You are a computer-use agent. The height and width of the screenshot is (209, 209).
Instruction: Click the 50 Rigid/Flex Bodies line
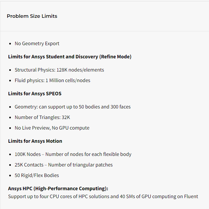(x=37, y=175)
